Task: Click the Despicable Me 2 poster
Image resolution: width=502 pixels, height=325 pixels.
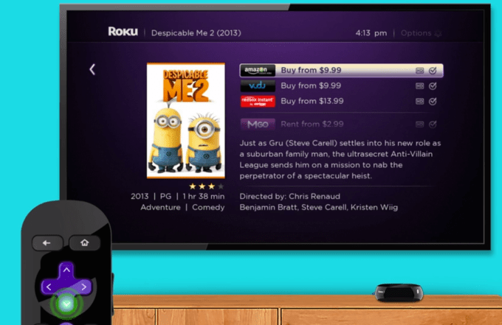Action: coord(186,120)
